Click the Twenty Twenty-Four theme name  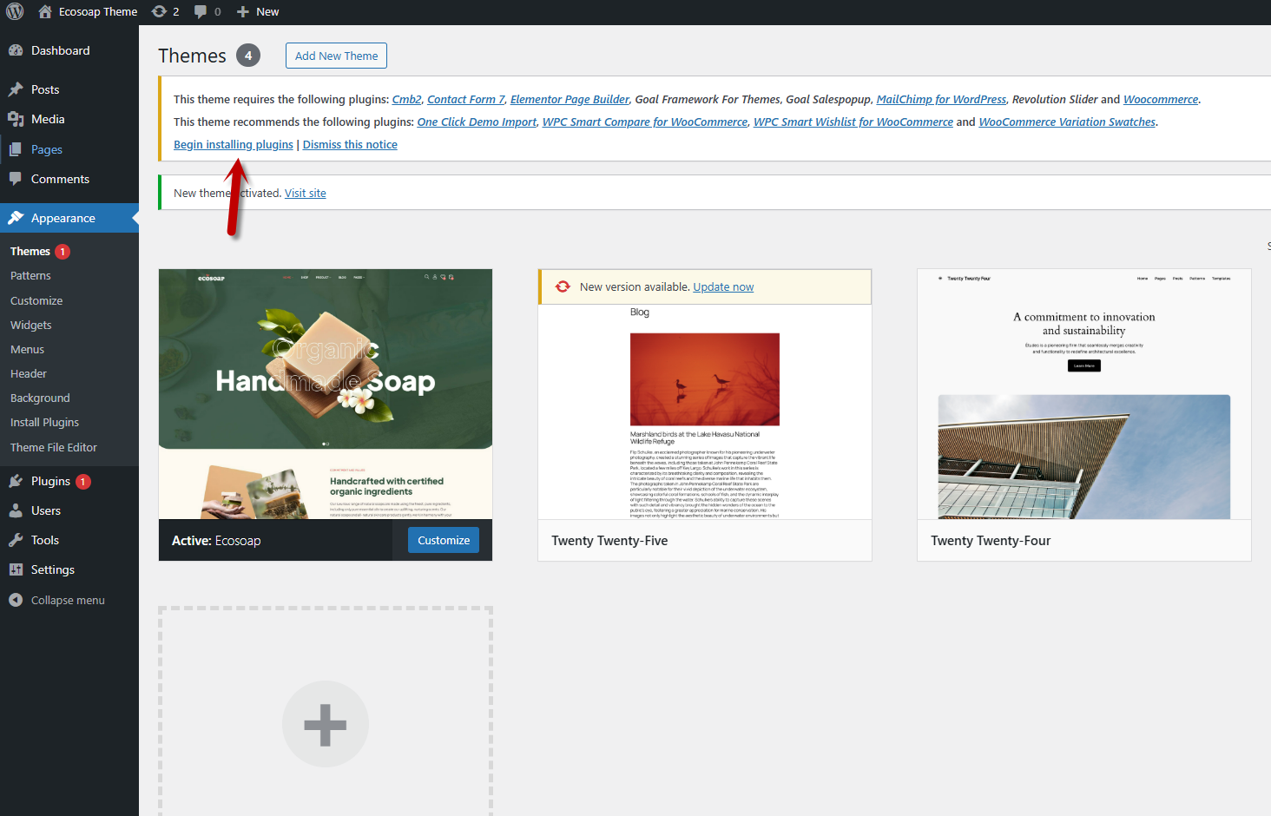pos(991,540)
